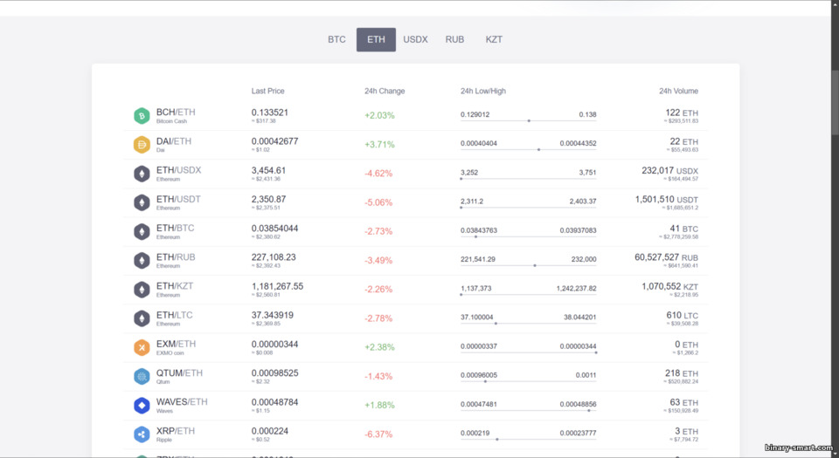Click the Ethereum icon in ETH/USDX row
This screenshot has width=839, height=458.
[142, 174]
